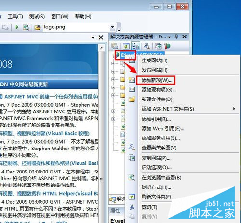Open Solution Explorer window position dropdown
Image resolution: width=241 pixels, height=223 pixels.
click(169, 37)
